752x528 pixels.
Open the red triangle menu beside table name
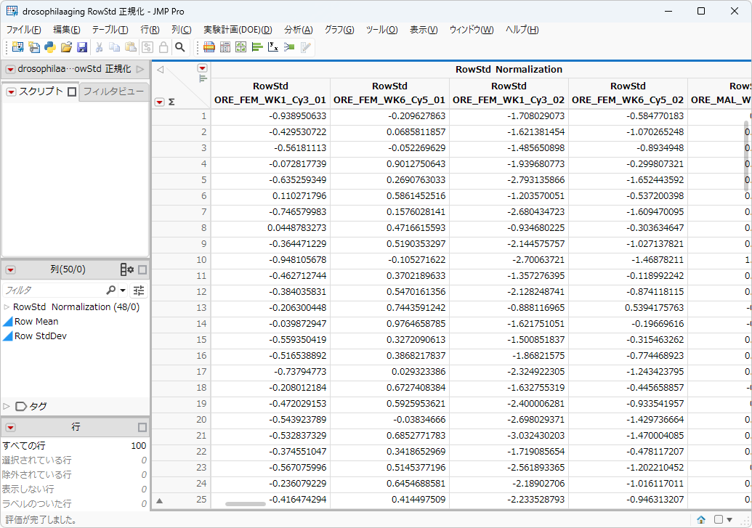[x=10, y=70]
